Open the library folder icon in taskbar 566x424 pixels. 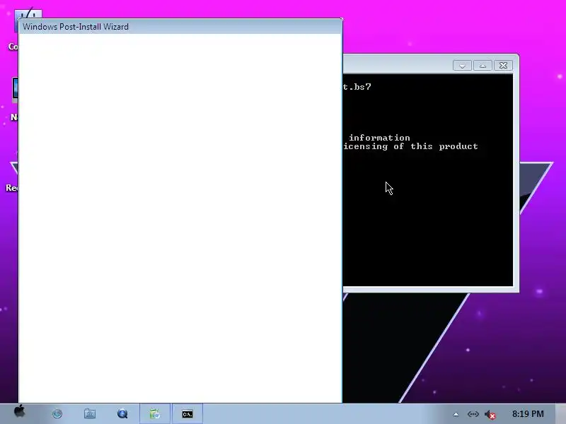pos(90,414)
